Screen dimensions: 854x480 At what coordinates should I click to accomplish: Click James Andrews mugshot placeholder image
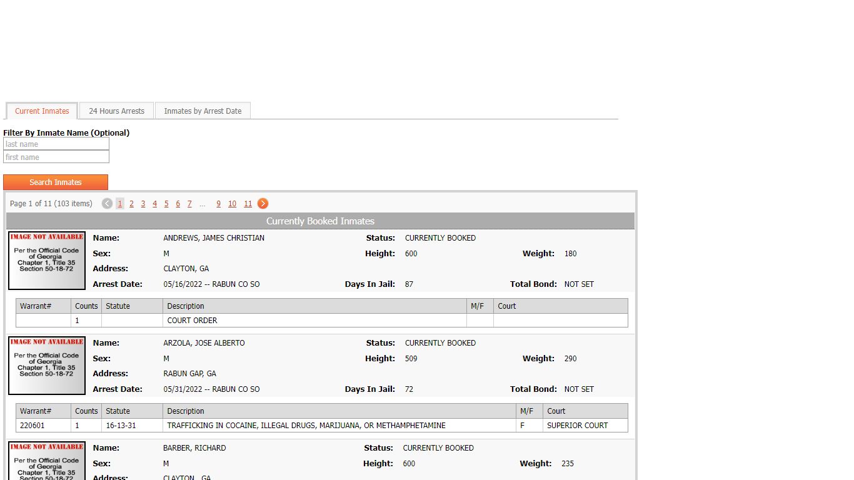[x=47, y=261]
